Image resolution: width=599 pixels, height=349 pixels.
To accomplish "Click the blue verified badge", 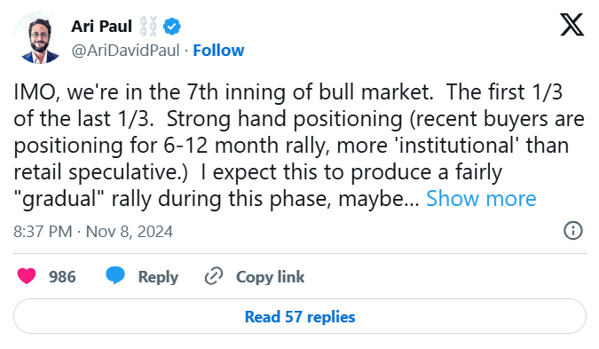I will [x=172, y=27].
